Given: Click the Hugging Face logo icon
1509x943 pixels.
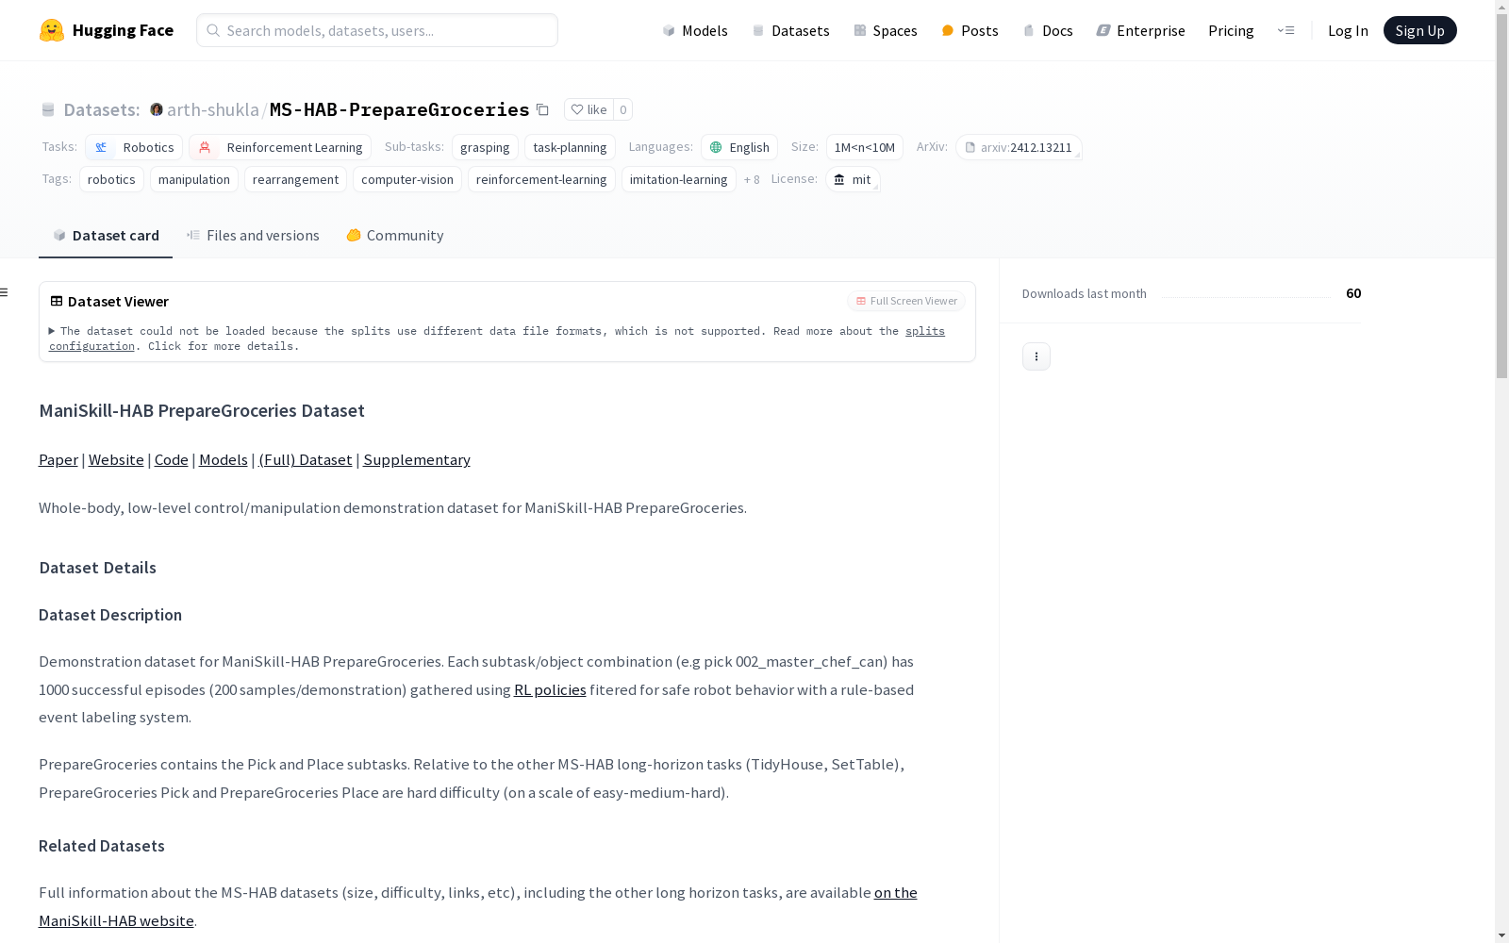Looking at the screenshot, I should point(52,30).
